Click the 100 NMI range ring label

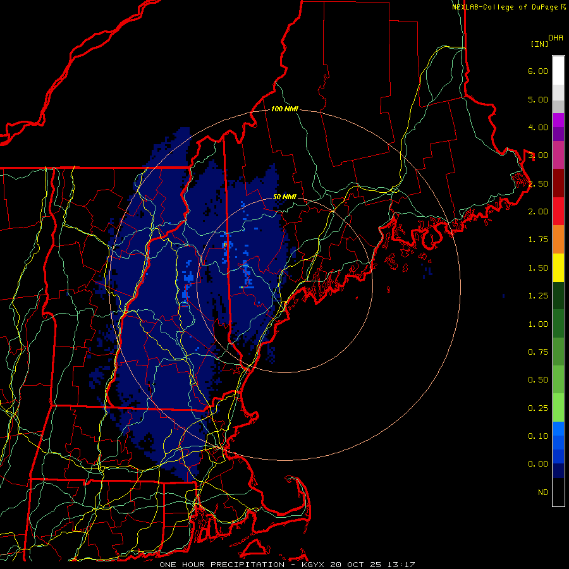284,109
